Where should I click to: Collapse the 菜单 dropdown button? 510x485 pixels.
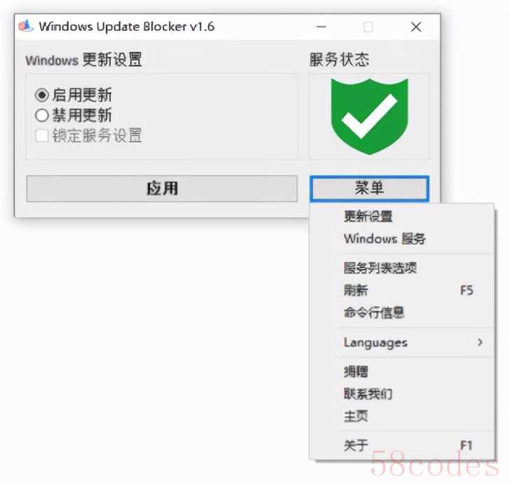(369, 189)
